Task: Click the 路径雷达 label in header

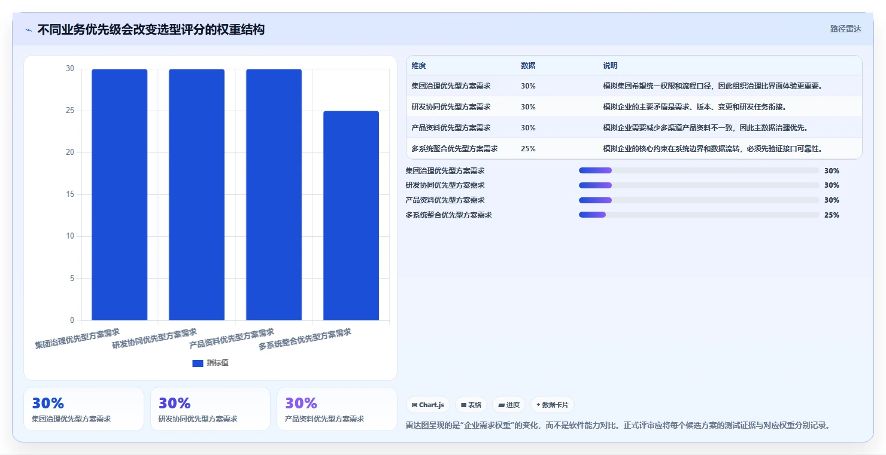Action: coord(845,29)
